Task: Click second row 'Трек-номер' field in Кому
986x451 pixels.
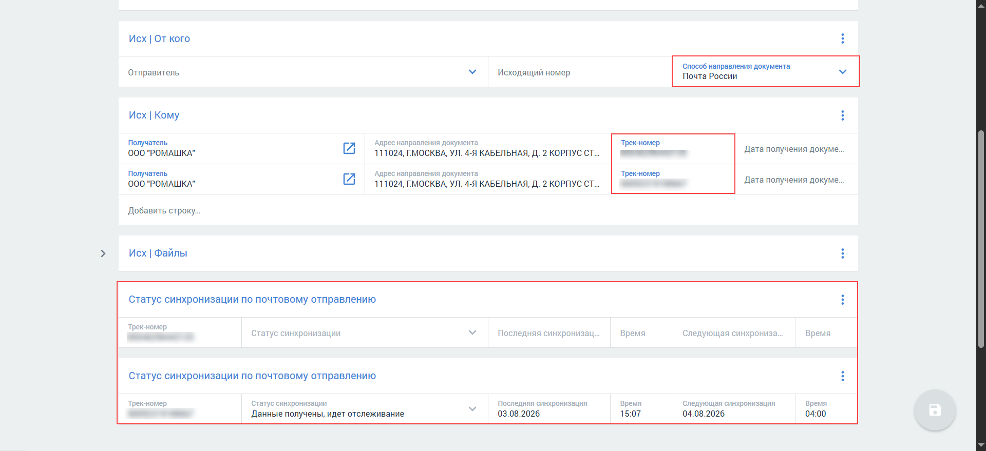Action: coord(673,179)
